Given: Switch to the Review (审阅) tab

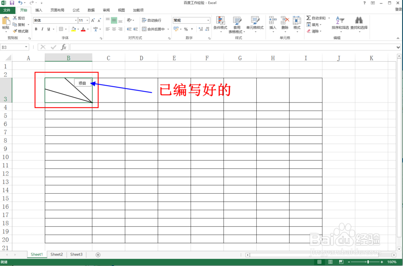Looking at the screenshot, I should tap(106, 10).
